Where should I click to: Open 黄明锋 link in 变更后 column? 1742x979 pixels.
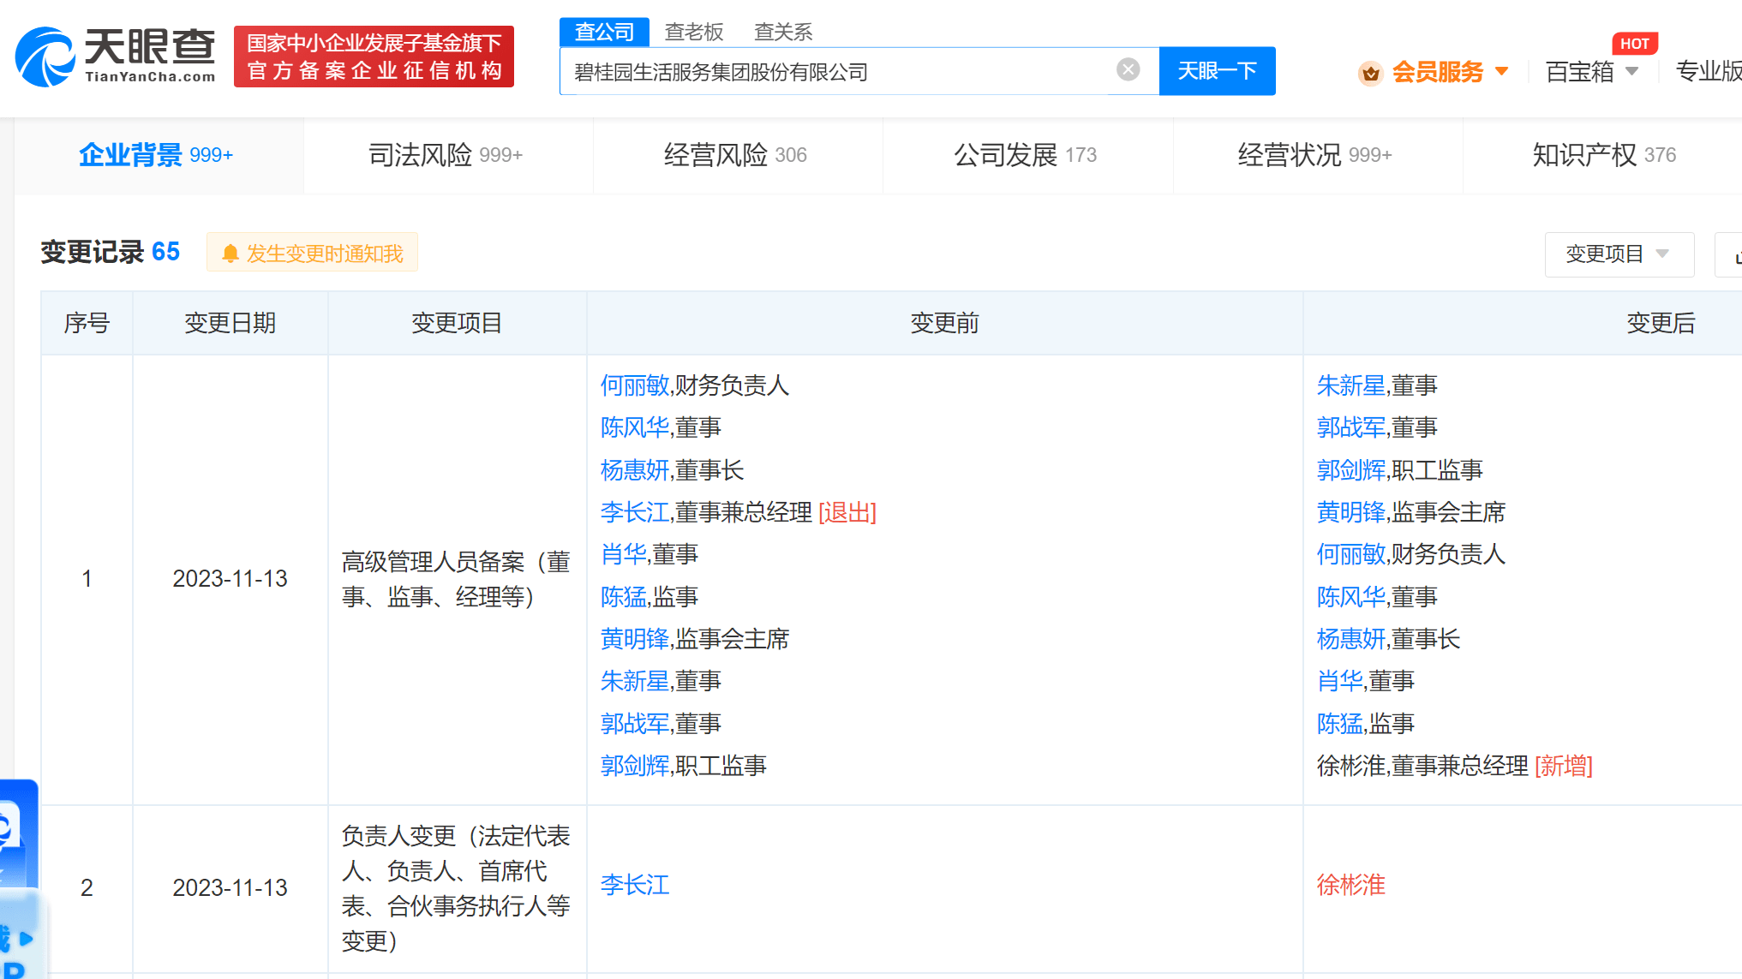click(x=1350, y=512)
